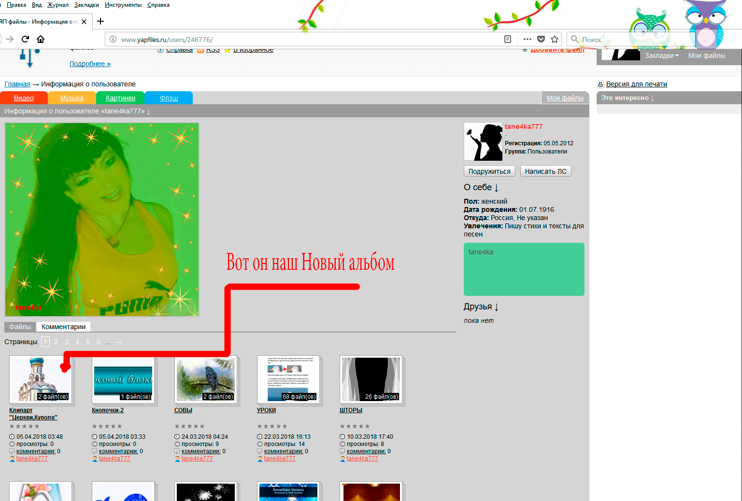Select the Картинки category tab
The image size is (742, 501).
(120, 98)
